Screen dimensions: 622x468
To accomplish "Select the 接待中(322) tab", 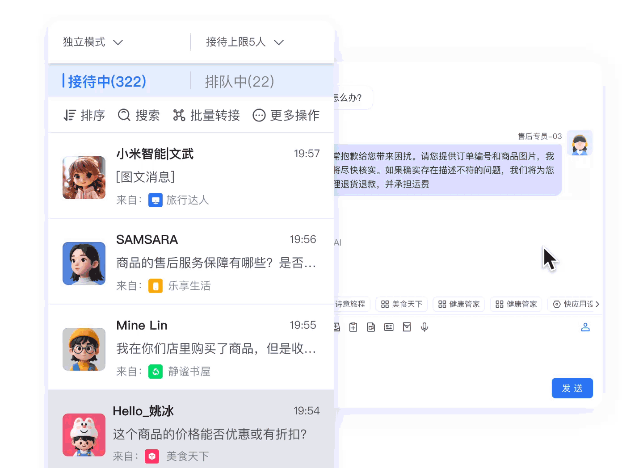I will (x=106, y=81).
